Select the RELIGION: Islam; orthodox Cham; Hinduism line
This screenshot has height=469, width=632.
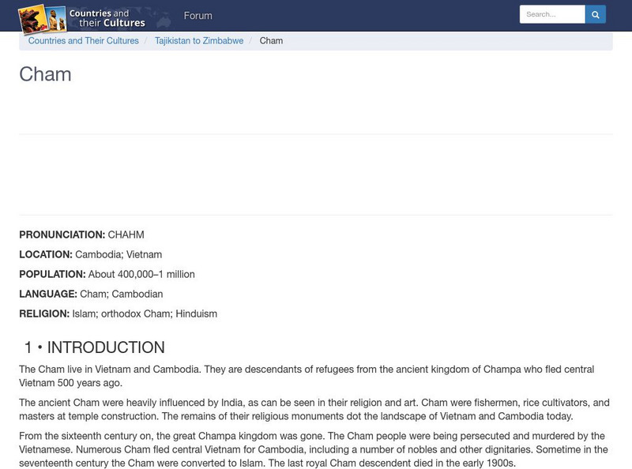pos(118,313)
